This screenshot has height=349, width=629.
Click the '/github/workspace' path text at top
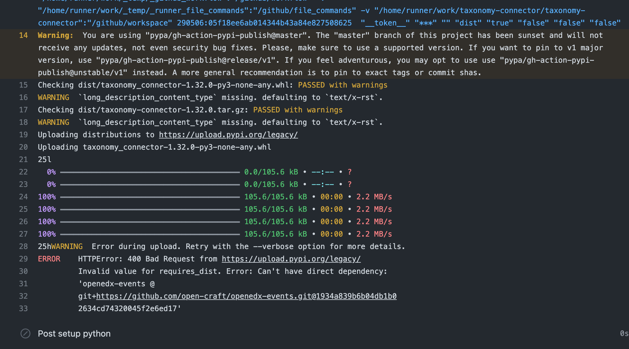(x=132, y=23)
